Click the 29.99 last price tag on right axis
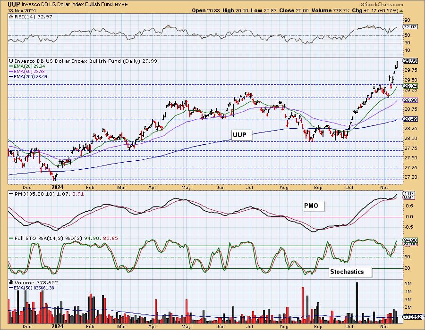 [x=410, y=61]
